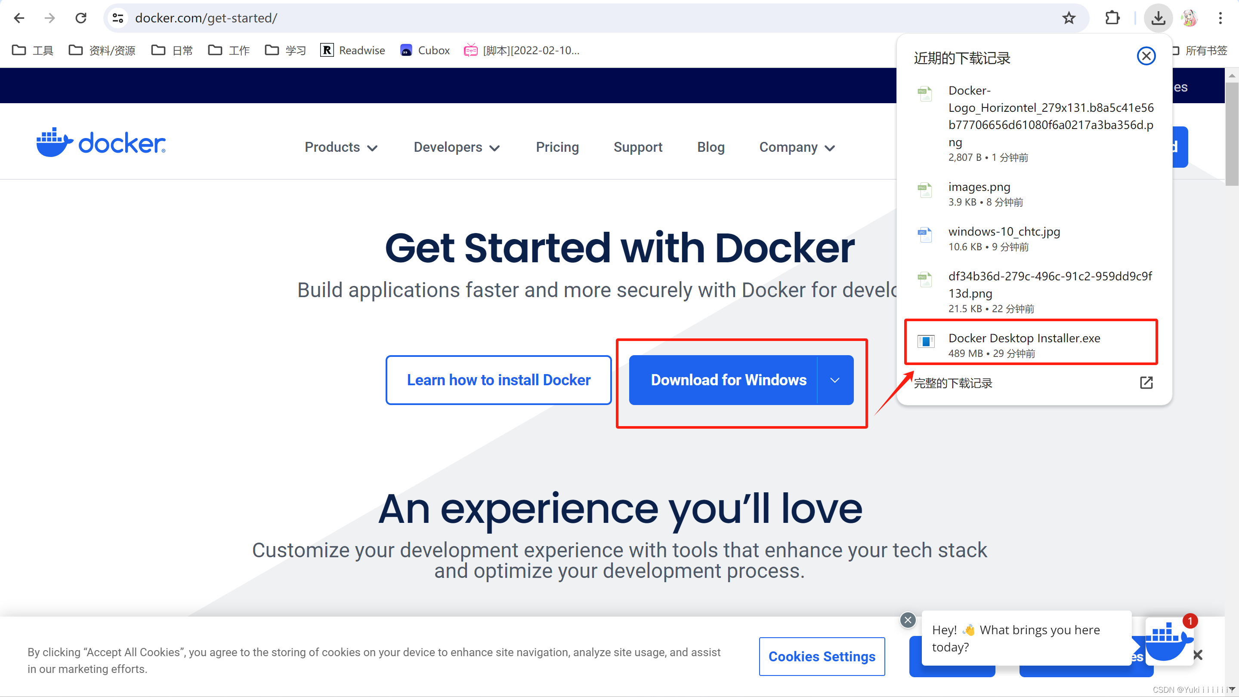
Task: Open site information icon in address bar
Action: click(x=118, y=18)
